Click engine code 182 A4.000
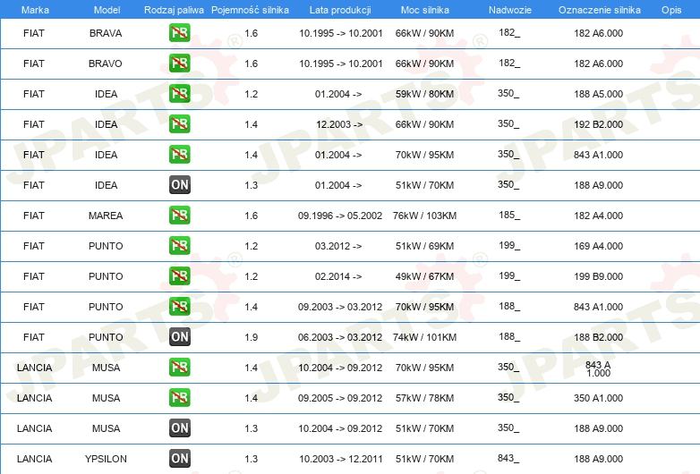Viewport: 700px width, 474px height. click(x=598, y=216)
